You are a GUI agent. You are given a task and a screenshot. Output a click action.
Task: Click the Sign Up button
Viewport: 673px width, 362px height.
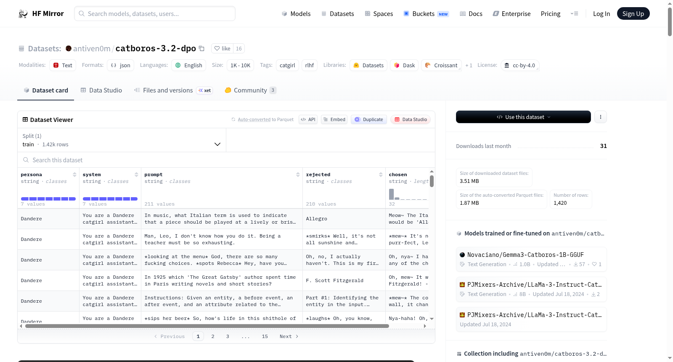pos(633,14)
